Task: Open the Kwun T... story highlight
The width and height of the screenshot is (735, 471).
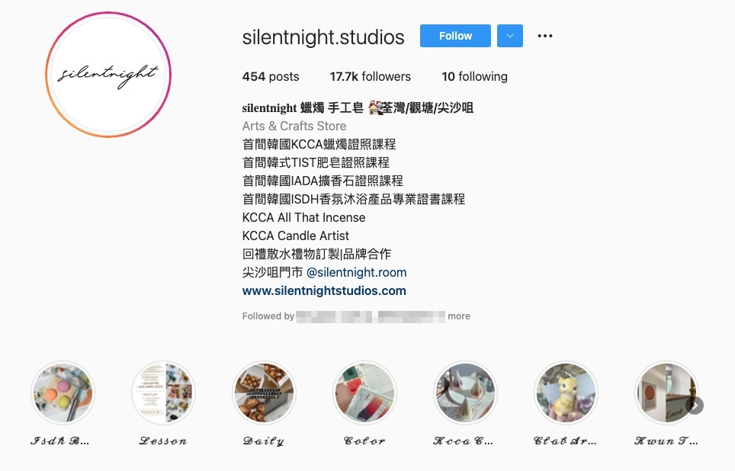Action: (666, 392)
